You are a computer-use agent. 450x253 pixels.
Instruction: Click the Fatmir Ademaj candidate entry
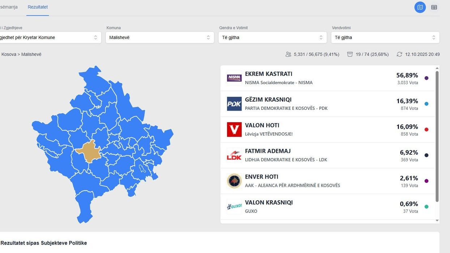pos(325,155)
